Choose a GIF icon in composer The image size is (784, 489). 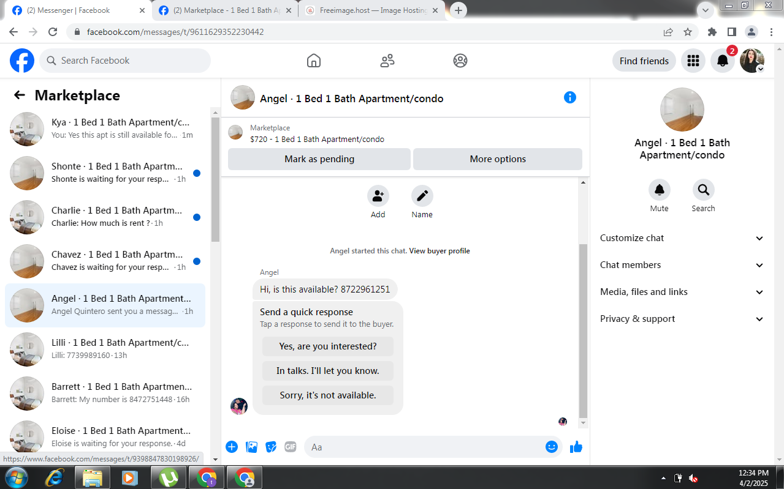[x=291, y=447]
